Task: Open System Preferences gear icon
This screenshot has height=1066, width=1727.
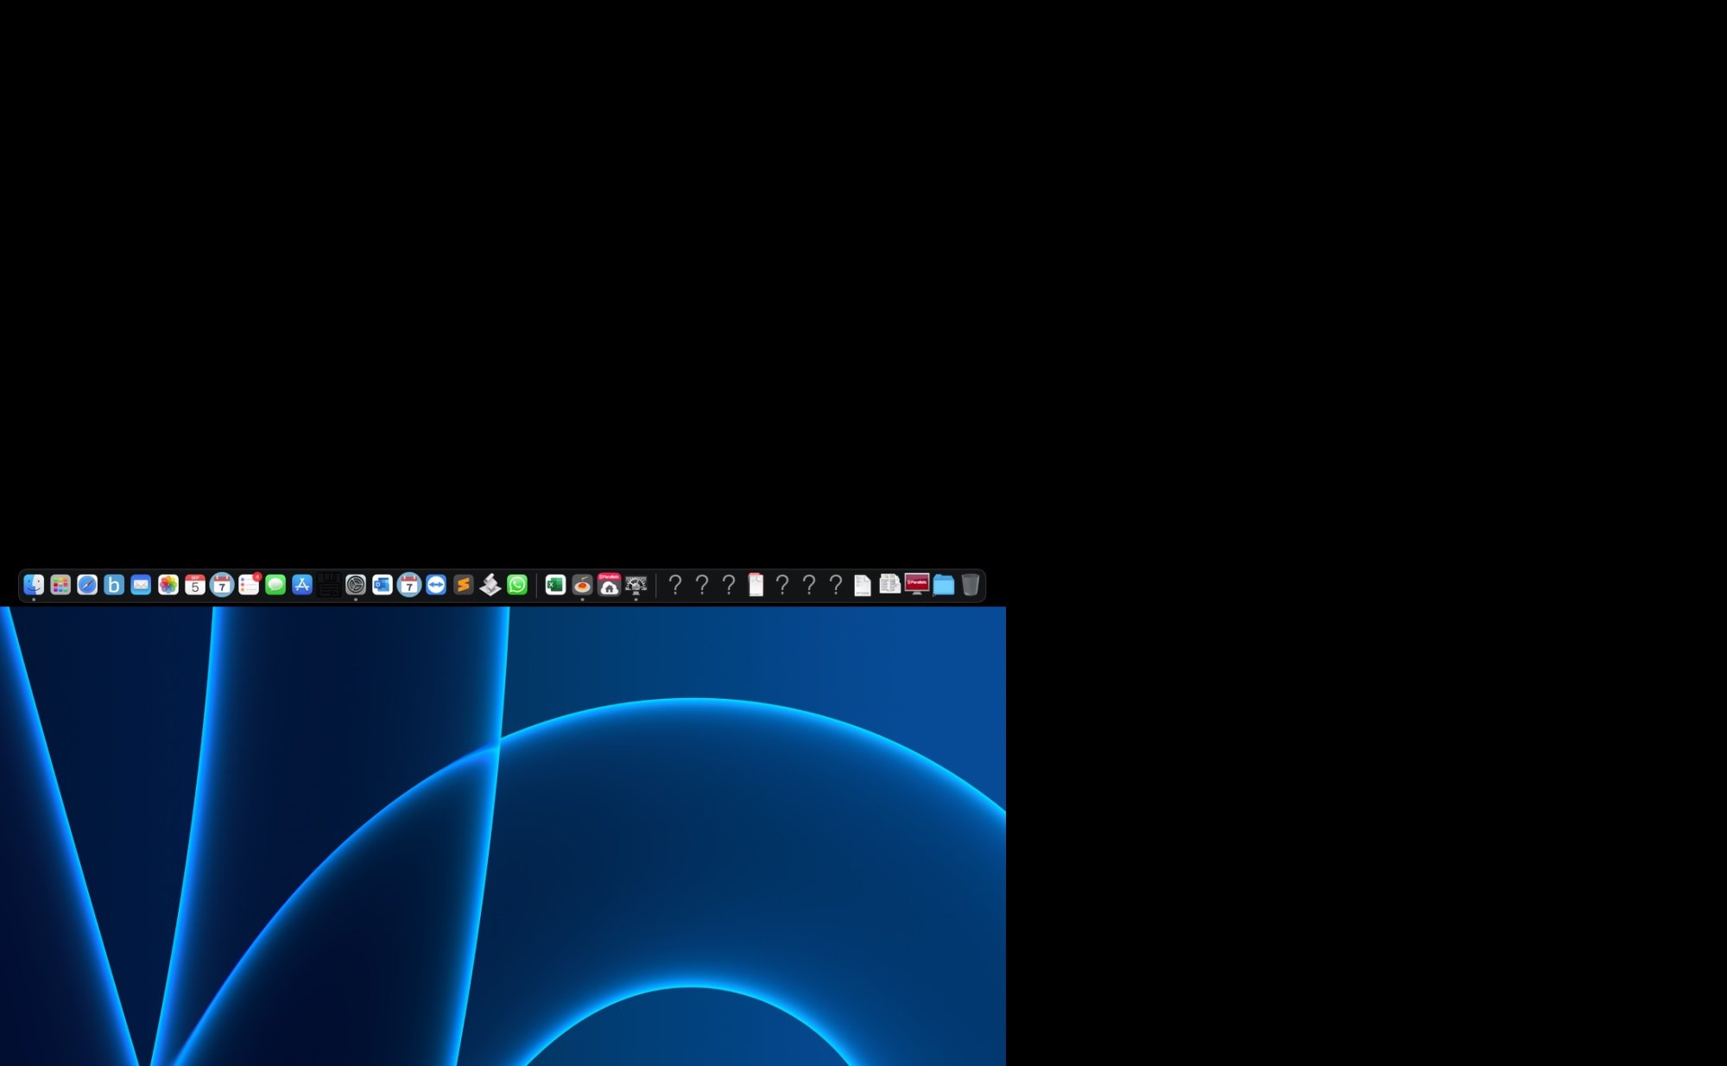Action: pos(356,585)
